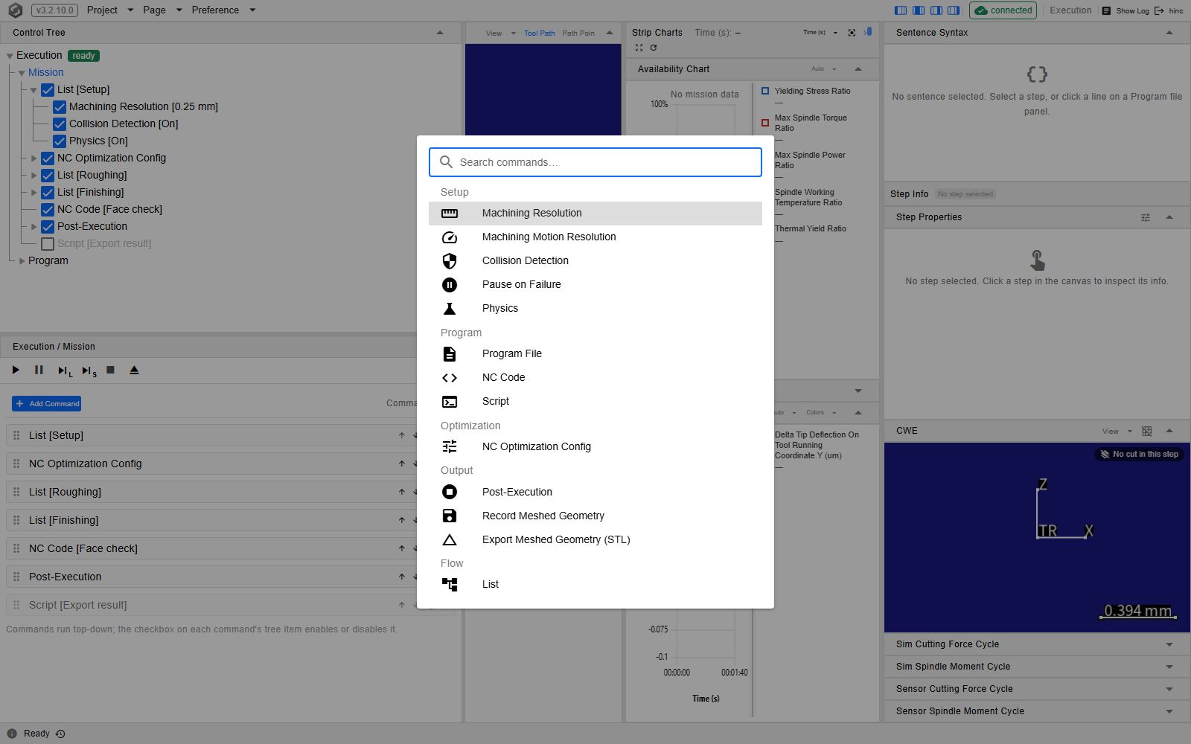Choose Record Meshed Geometry save icon

pos(450,516)
